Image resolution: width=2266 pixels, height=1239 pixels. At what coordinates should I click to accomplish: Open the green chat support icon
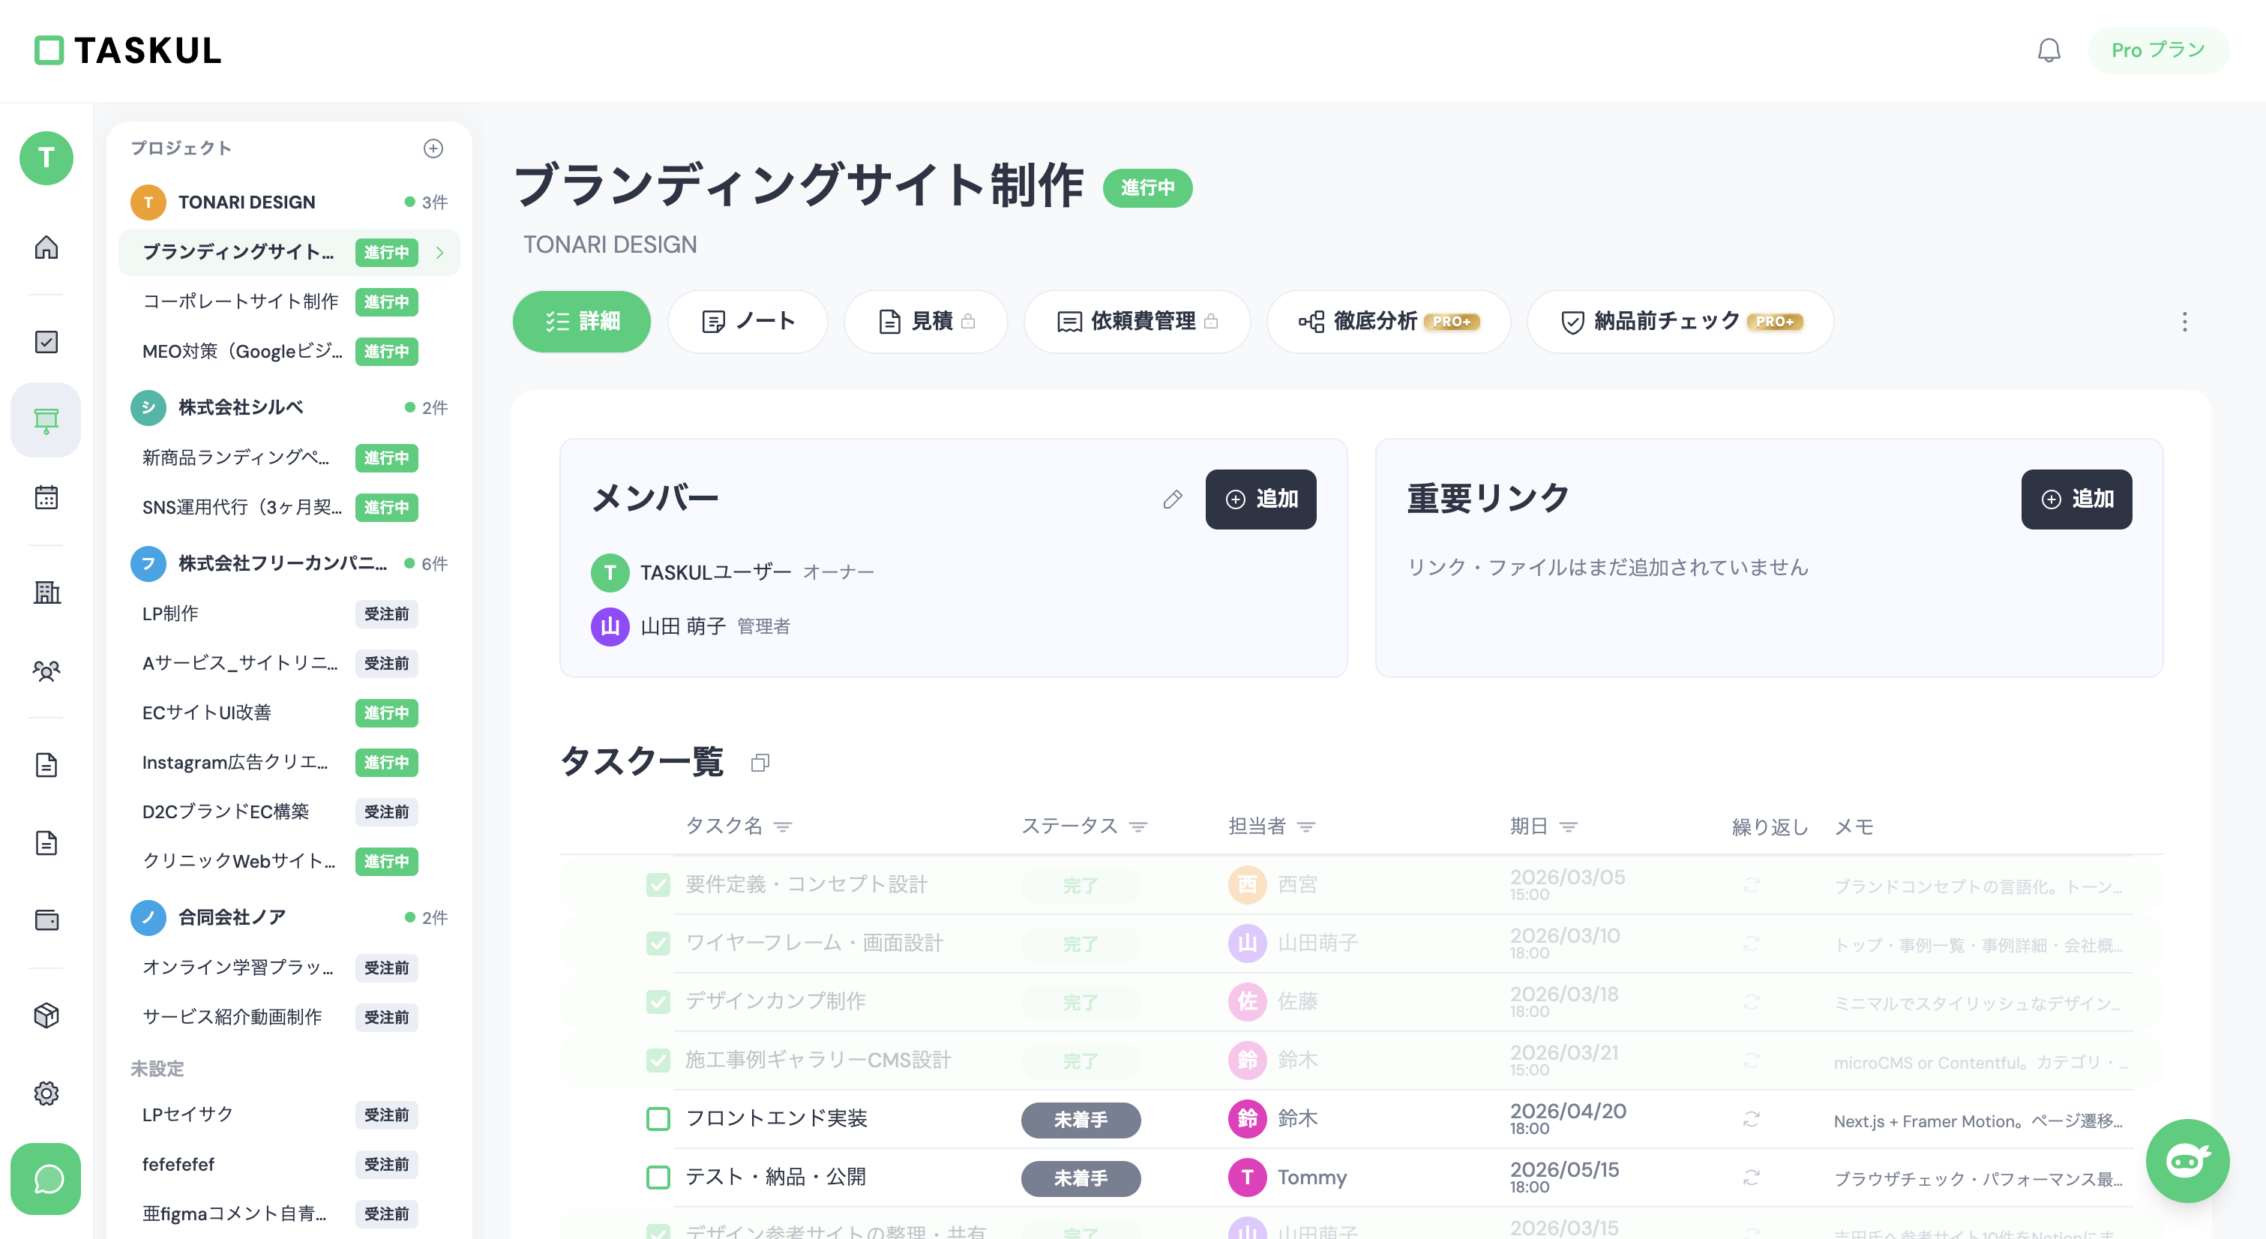46,1179
